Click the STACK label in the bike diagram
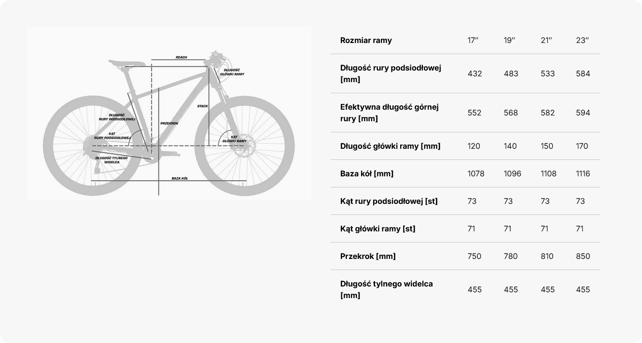 click(x=203, y=106)
